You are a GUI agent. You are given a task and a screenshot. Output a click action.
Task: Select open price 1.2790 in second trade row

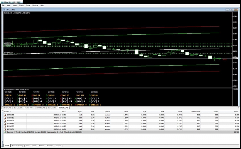point(126,118)
